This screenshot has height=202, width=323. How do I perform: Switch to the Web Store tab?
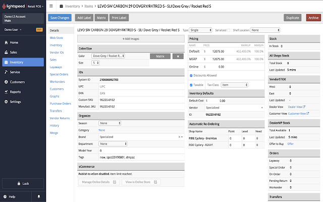(57, 38)
